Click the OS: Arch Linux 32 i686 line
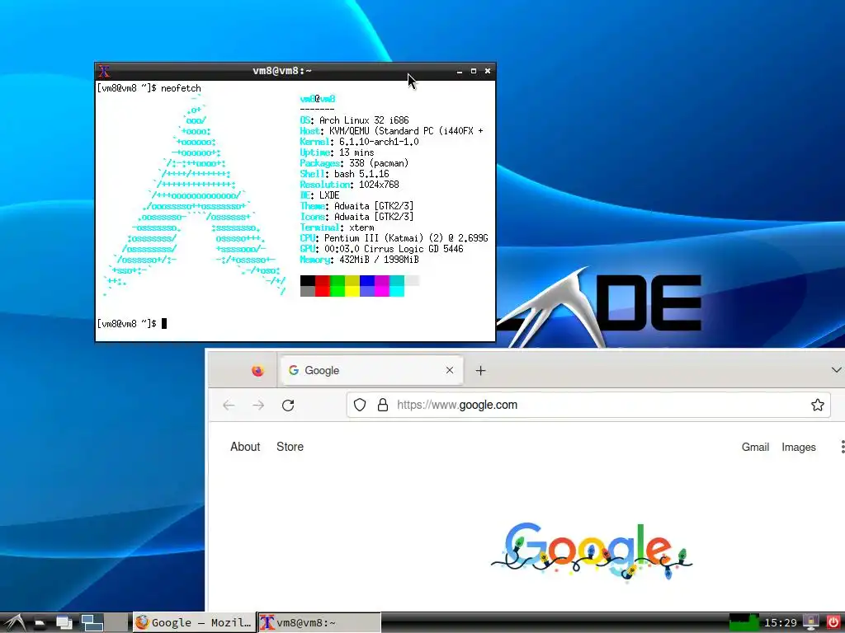Viewport: 845px width, 633px height. [x=354, y=120]
